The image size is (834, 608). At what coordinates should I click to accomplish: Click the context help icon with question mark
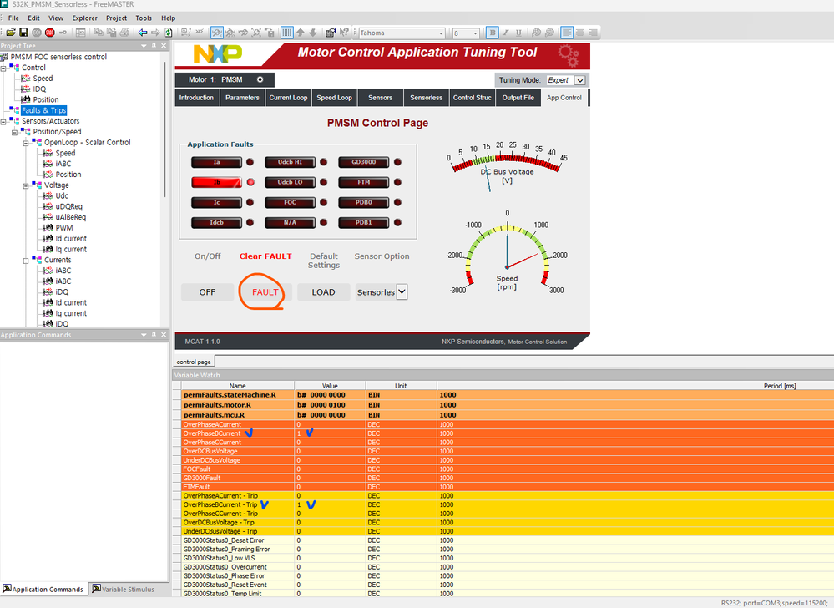coord(344,33)
